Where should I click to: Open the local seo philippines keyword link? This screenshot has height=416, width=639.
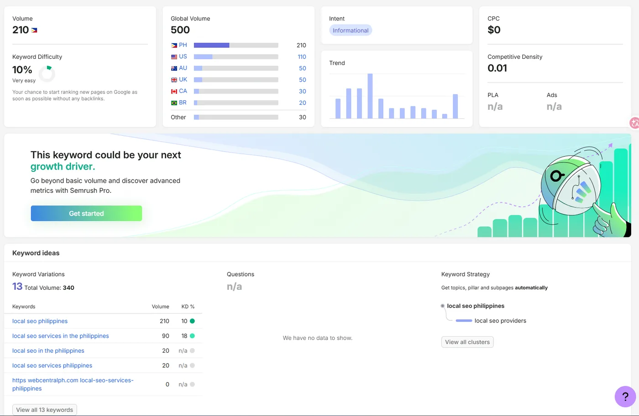(40, 321)
